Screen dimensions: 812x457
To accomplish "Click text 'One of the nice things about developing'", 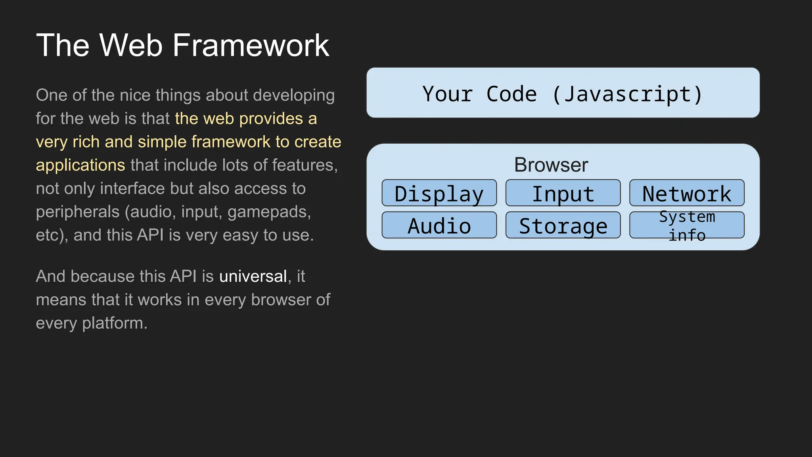I will (x=185, y=96).
